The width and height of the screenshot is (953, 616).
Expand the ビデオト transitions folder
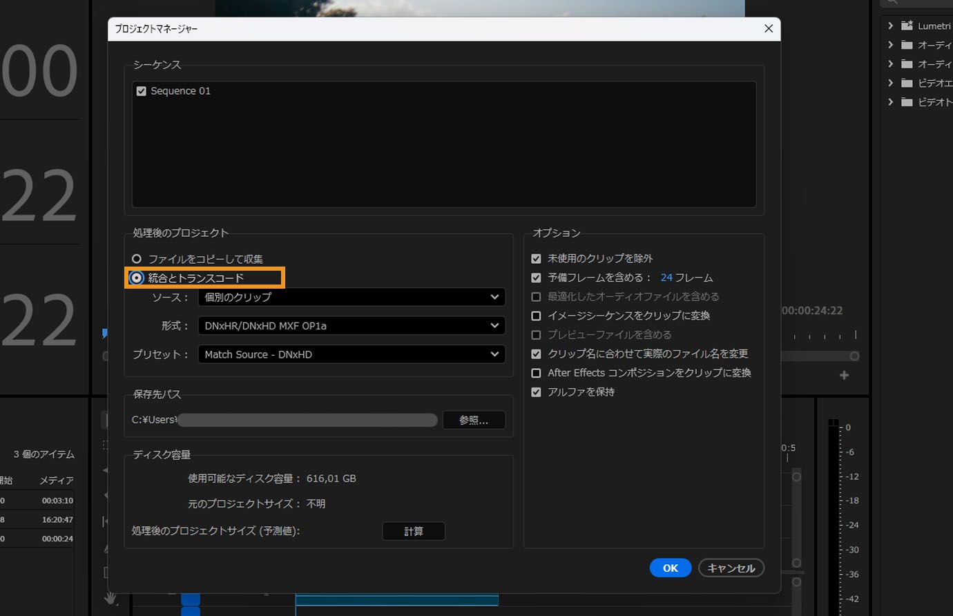coord(890,102)
